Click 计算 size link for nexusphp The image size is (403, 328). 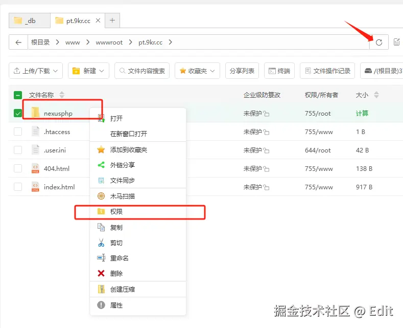(x=362, y=113)
